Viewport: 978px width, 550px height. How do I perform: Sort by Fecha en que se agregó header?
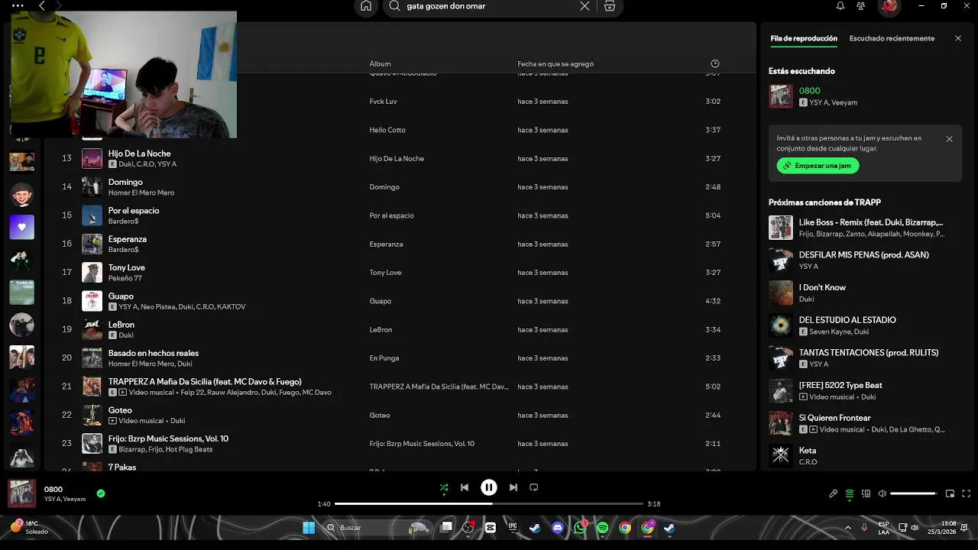[555, 64]
